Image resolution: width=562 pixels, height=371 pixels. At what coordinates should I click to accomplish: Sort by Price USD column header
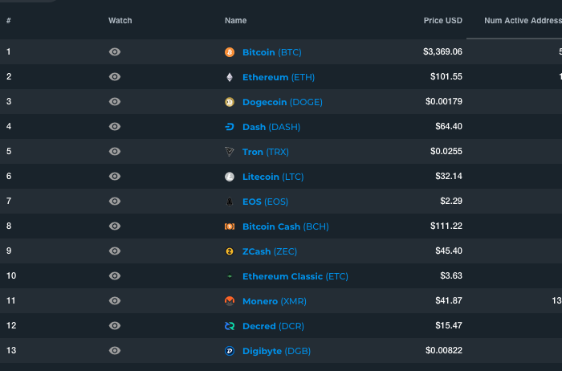tap(442, 20)
